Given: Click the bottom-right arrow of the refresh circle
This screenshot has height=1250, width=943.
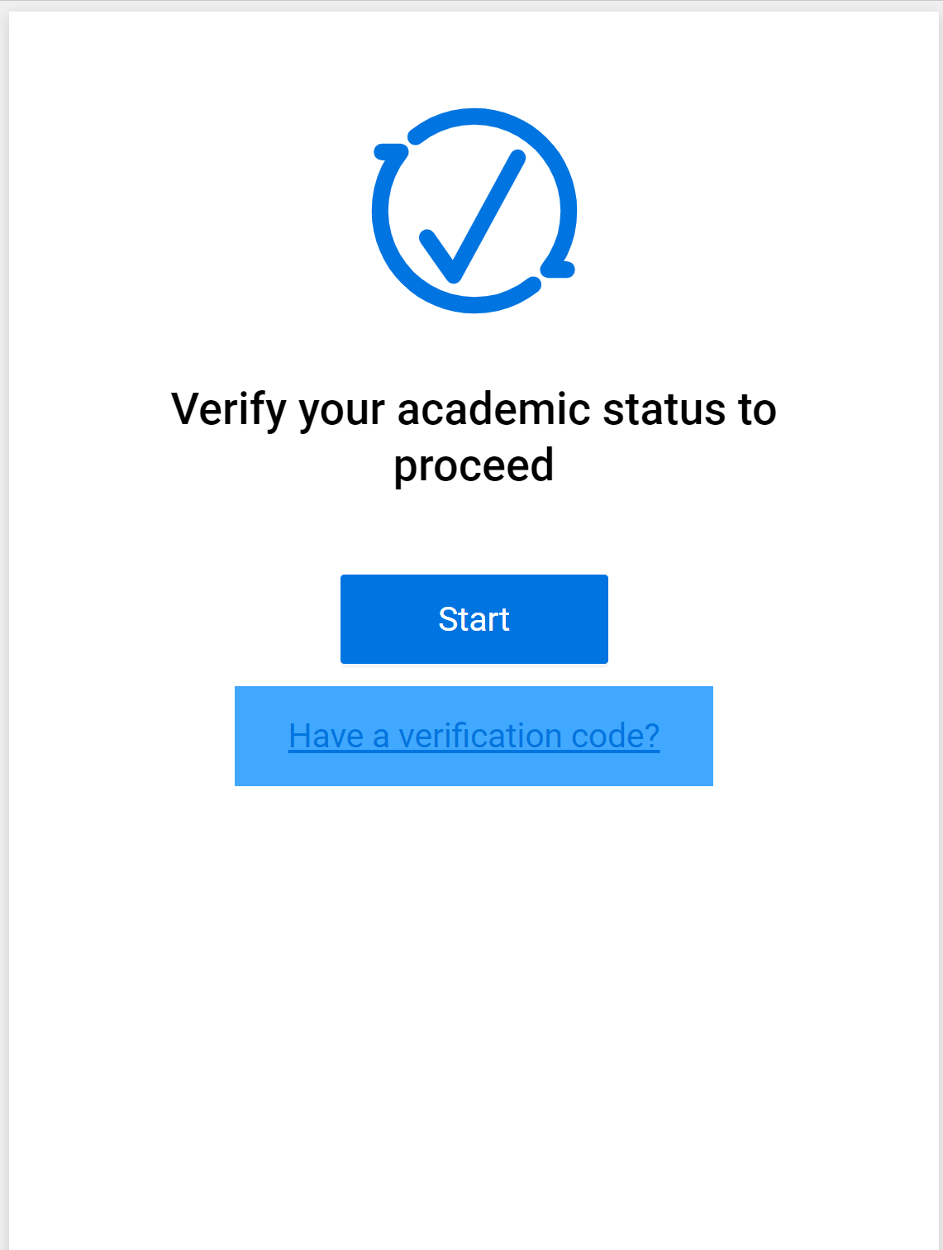Looking at the screenshot, I should point(558,269).
